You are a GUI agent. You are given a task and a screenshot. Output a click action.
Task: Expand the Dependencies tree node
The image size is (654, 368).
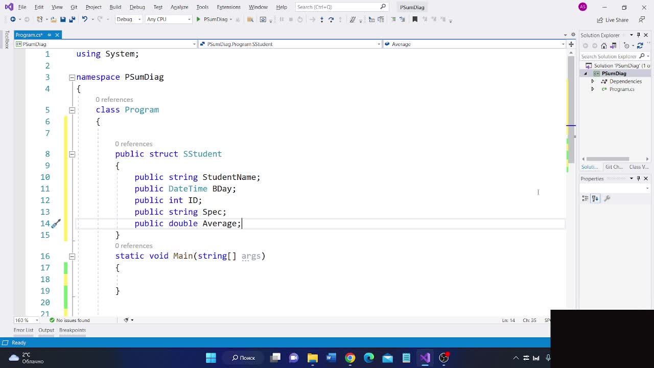click(x=593, y=81)
